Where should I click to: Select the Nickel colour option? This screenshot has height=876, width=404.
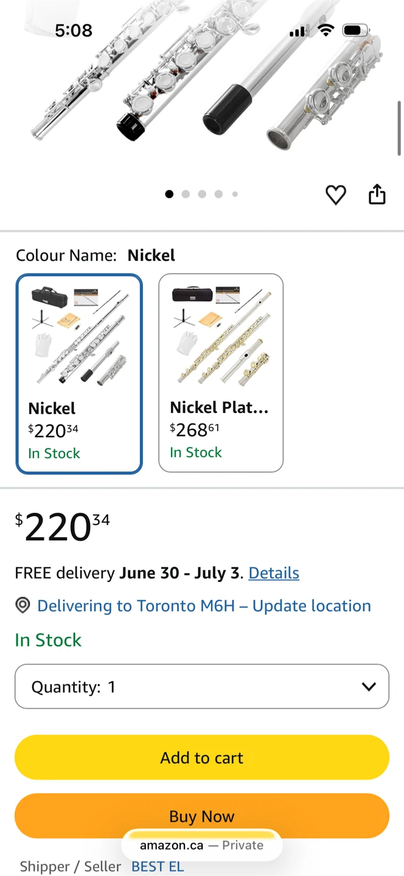tap(79, 374)
